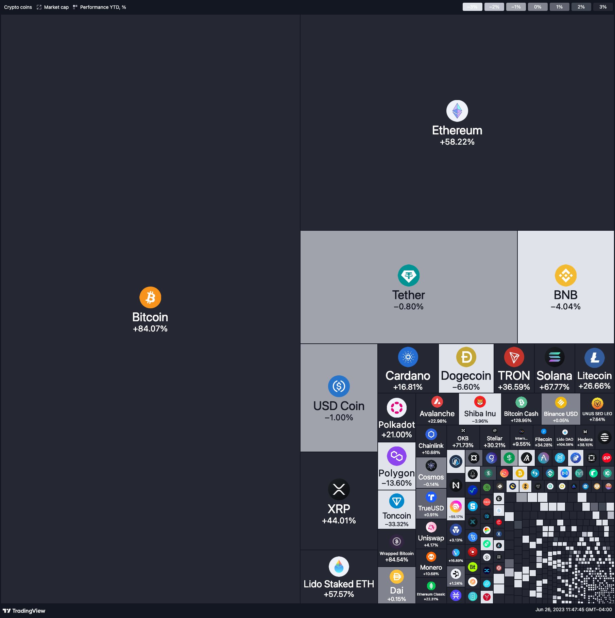The height and width of the screenshot is (618, 615).
Task: Click the UNUS SED LEO tile label
Action: point(597,414)
